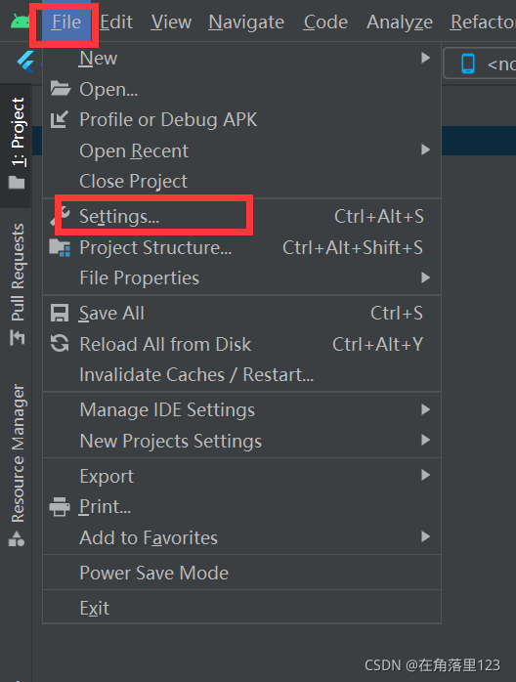Click the Open folder icon
This screenshot has height=682, width=516.
point(60,88)
